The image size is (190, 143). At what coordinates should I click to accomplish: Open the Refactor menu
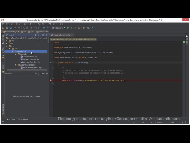33,24
